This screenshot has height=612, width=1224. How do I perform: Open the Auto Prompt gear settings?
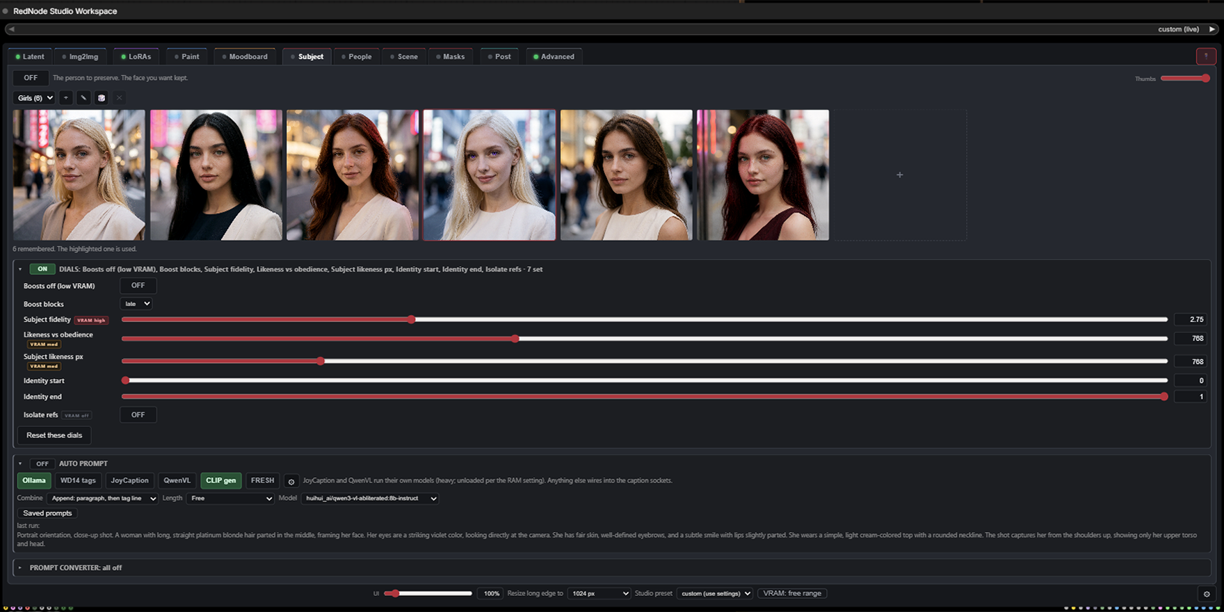click(x=291, y=481)
